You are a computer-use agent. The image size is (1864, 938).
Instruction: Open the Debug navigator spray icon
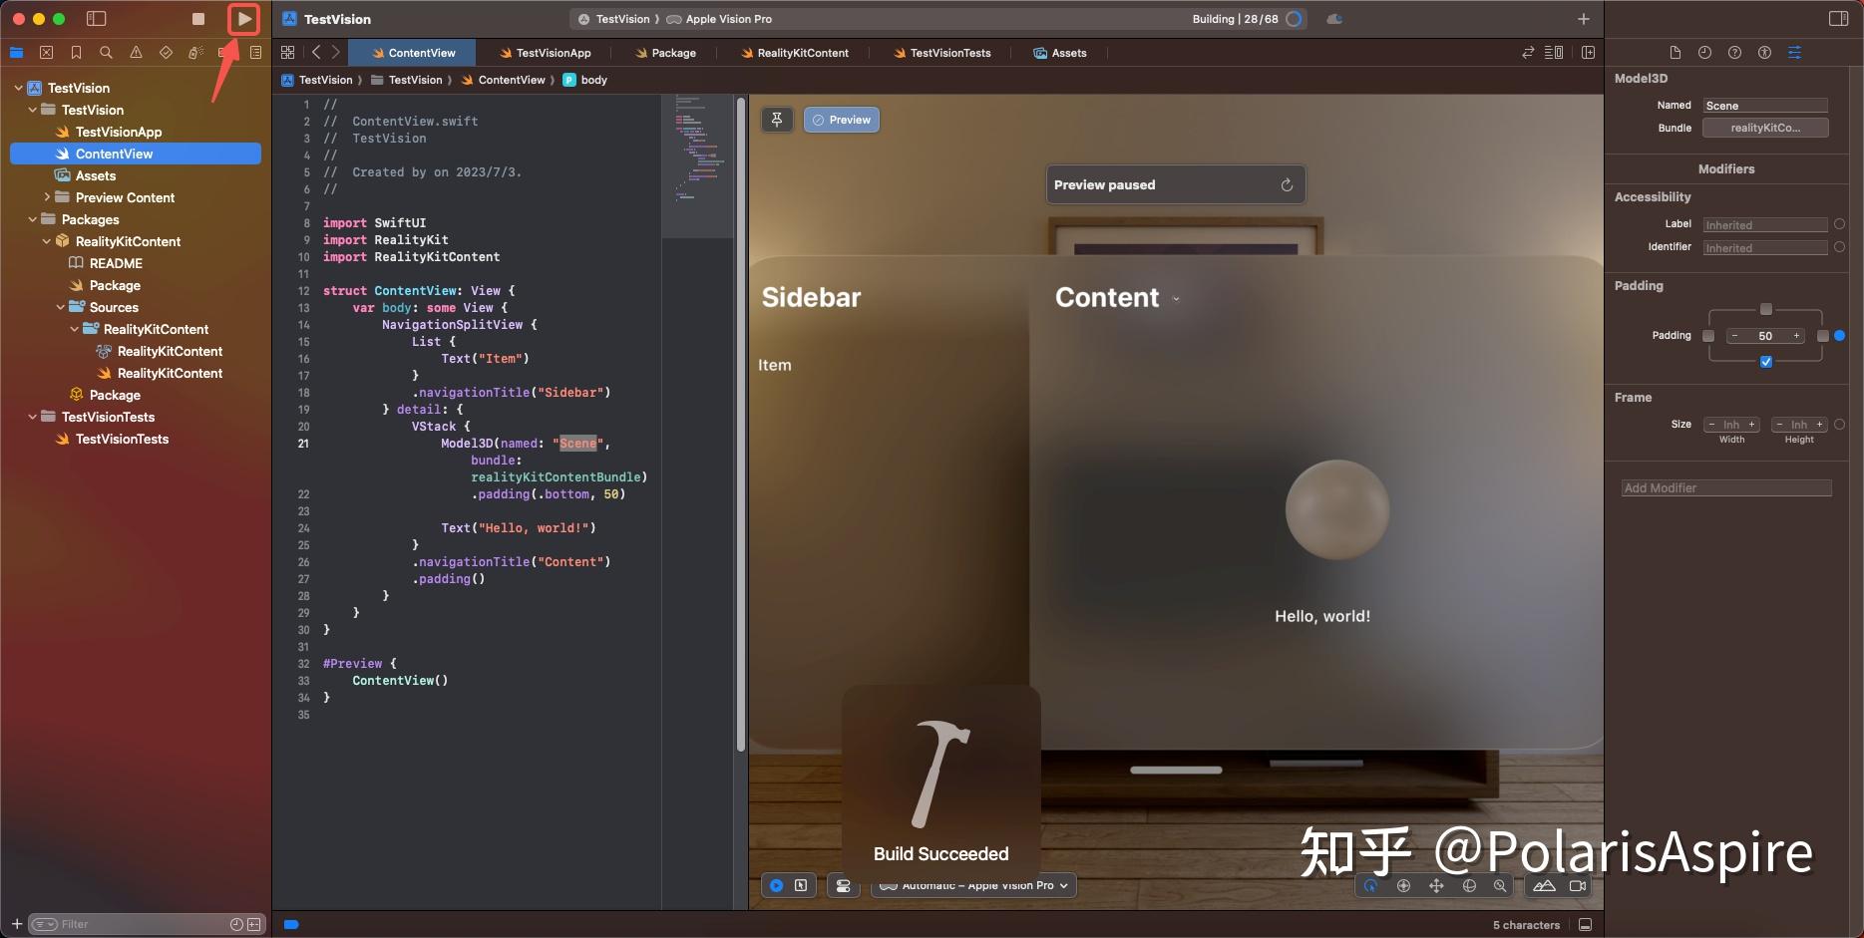(x=195, y=53)
